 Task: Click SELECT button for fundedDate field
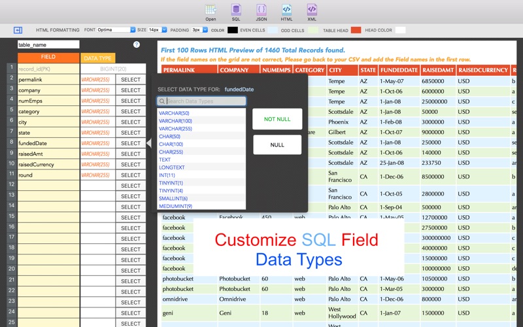click(x=131, y=143)
